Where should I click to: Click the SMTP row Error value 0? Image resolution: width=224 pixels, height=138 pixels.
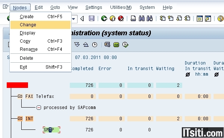click(x=121, y=130)
